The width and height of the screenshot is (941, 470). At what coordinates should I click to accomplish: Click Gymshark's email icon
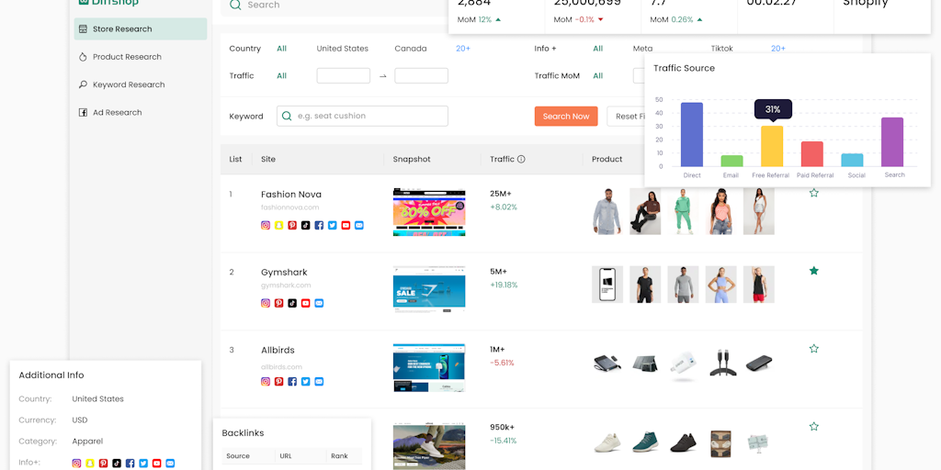click(x=319, y=303)
